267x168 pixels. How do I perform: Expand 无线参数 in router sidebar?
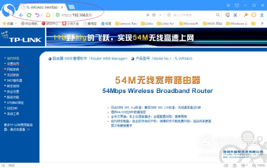coord(13,75)
